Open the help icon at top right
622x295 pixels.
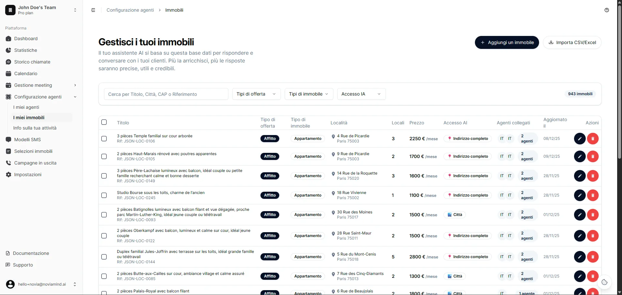tap(606, 10)
